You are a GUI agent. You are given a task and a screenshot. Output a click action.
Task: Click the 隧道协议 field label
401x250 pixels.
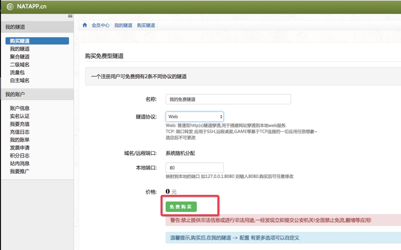coord(146,117)
